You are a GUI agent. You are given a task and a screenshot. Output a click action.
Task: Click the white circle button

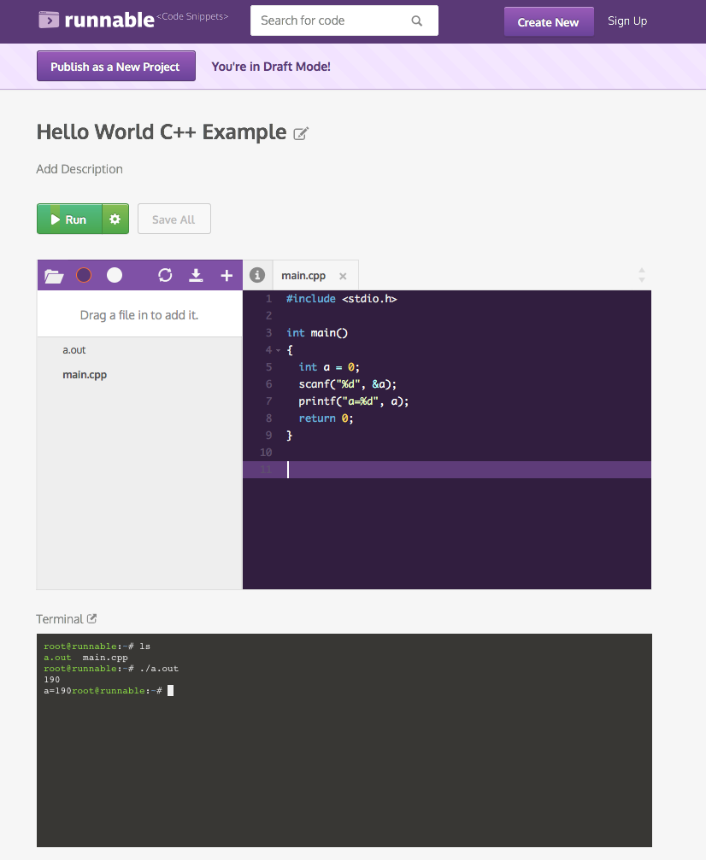coord(115,275)
